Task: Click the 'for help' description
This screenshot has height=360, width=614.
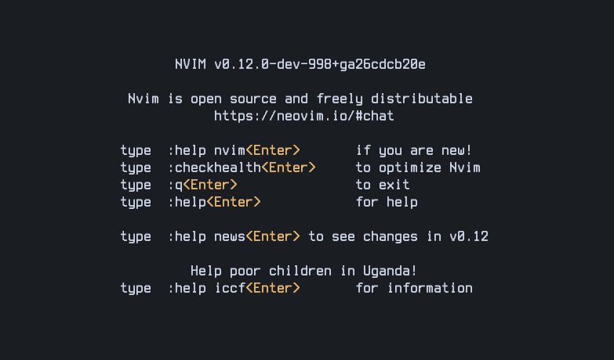Action: tap(387, 202)
